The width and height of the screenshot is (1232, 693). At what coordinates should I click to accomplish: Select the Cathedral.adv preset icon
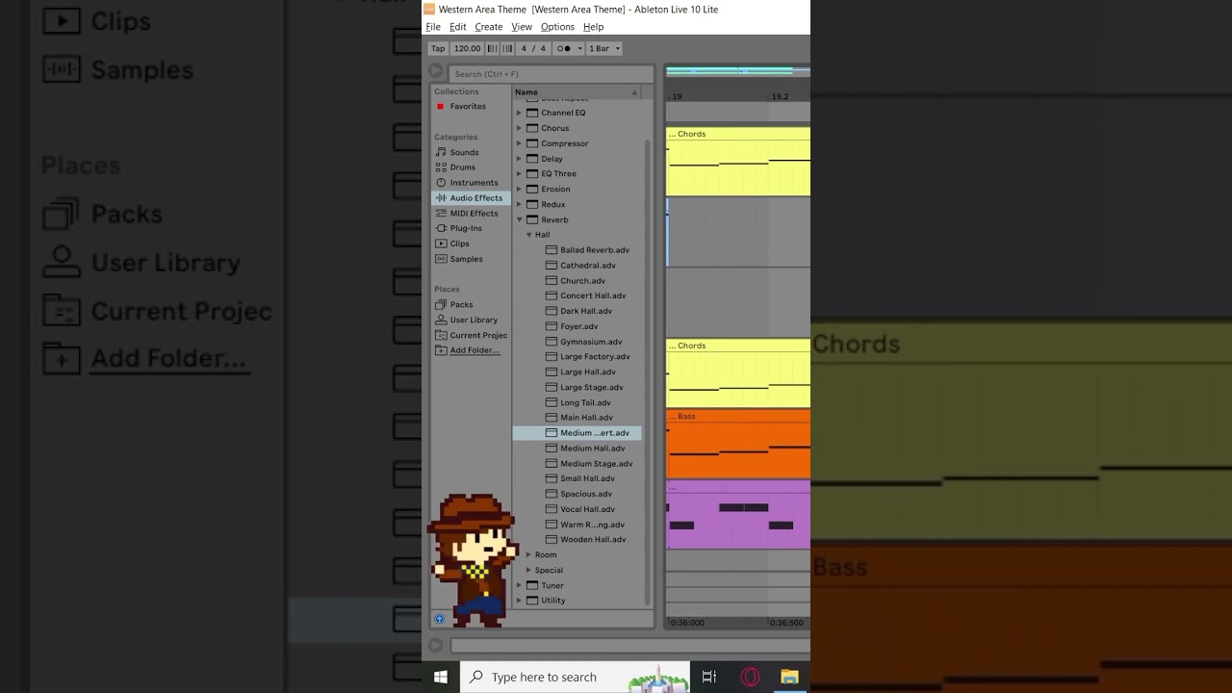click(552, 266)
